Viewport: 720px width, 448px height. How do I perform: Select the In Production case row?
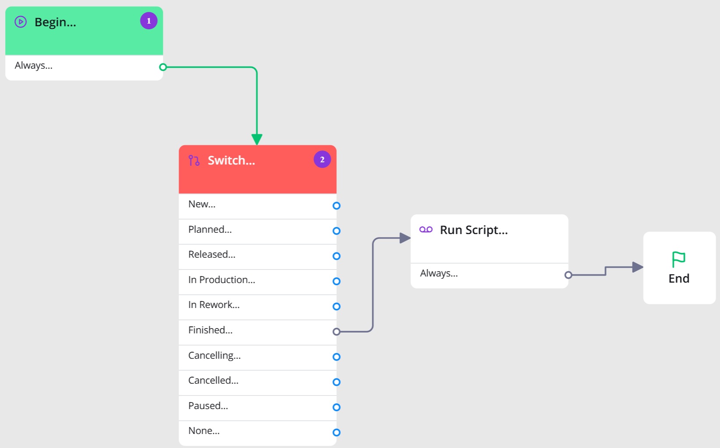click(x=258, y=282)
